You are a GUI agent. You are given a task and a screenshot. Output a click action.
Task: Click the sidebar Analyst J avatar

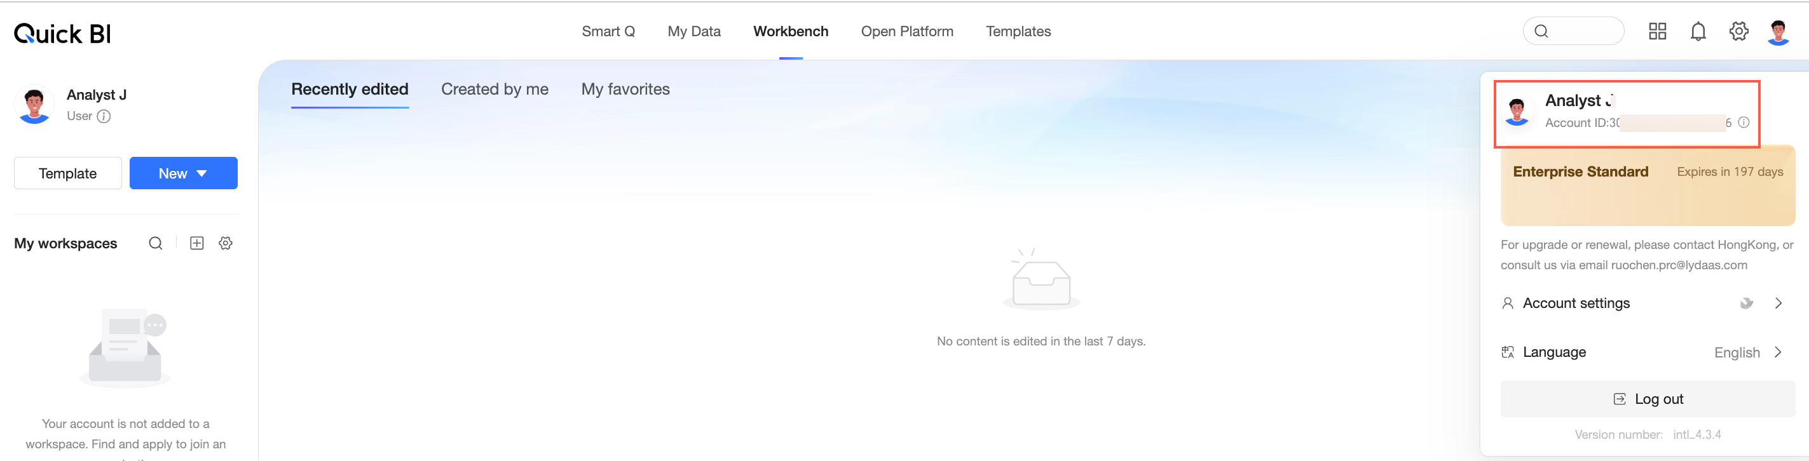tap(34, 105)
